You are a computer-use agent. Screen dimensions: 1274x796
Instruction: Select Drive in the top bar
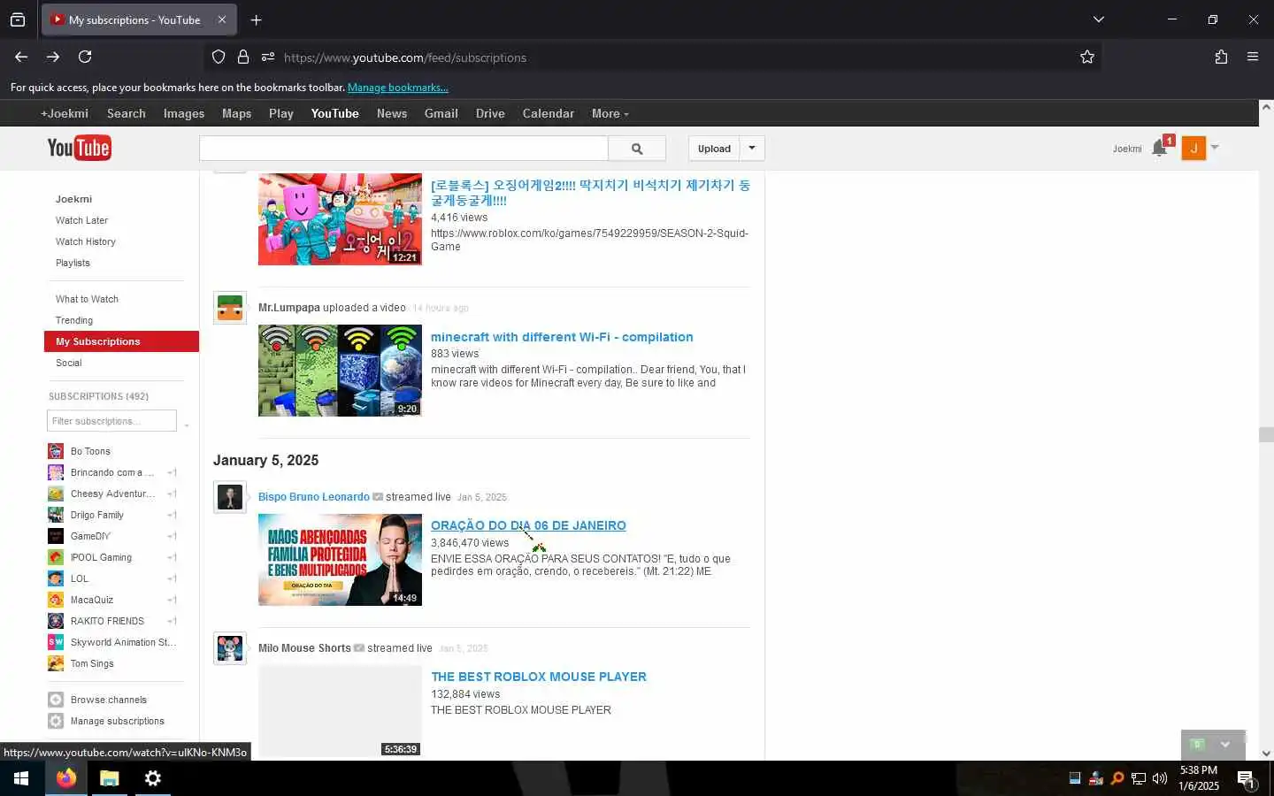tap(490, 113)
